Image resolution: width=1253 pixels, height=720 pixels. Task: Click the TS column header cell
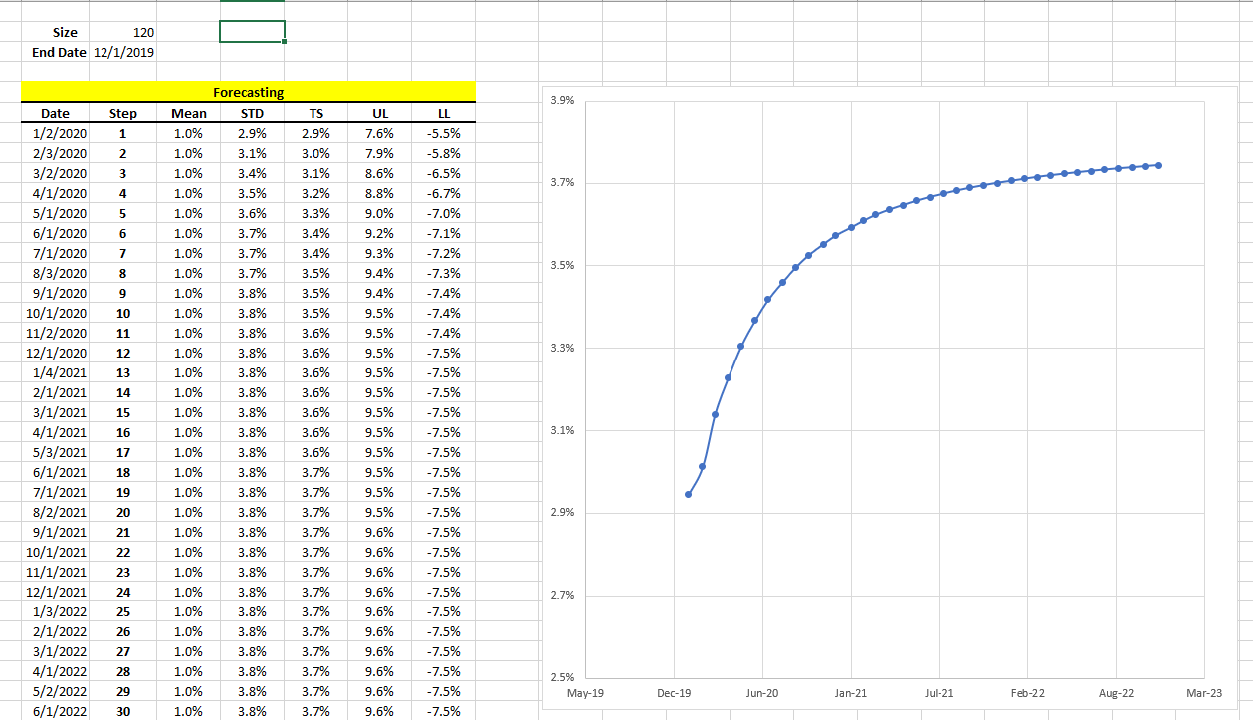click(315, 114)
